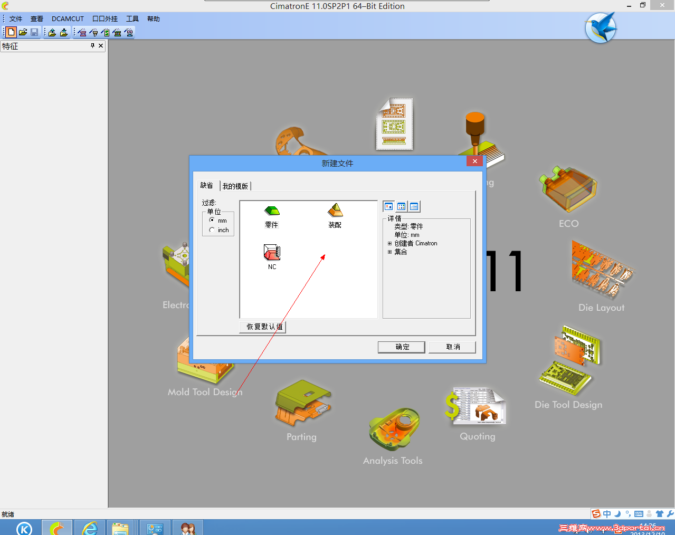Open the 工具 menu

(132, 18)
